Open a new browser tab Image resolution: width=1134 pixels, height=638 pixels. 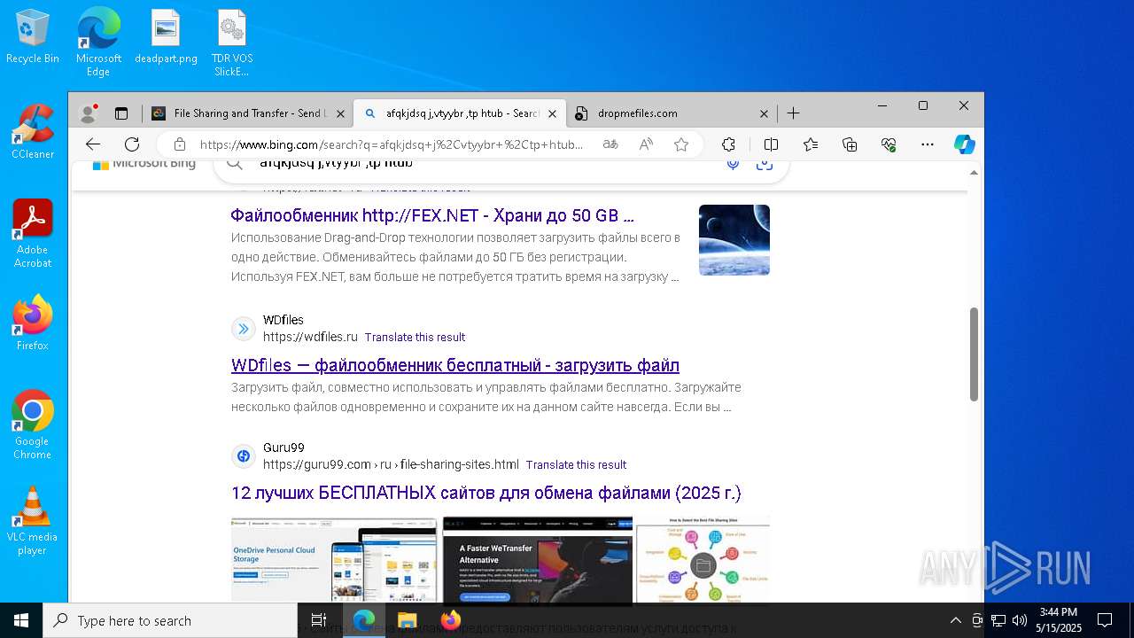[x=794, y=113]
